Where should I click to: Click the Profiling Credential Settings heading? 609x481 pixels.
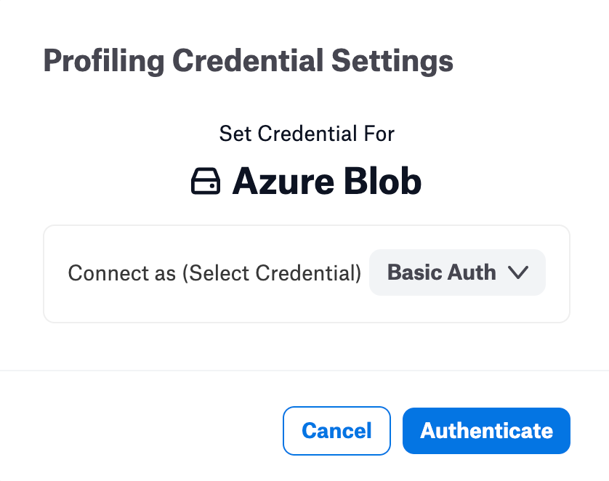pyautogui.click(x=249, y=61)
